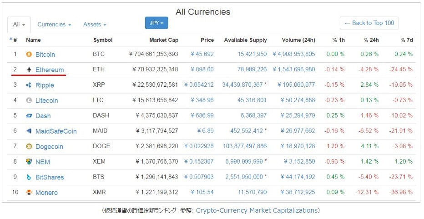Open Crypto-Currency Market Capitalizations link
Image resolution: width=424 pixels, height=219 pixels.
coord(256,210)
